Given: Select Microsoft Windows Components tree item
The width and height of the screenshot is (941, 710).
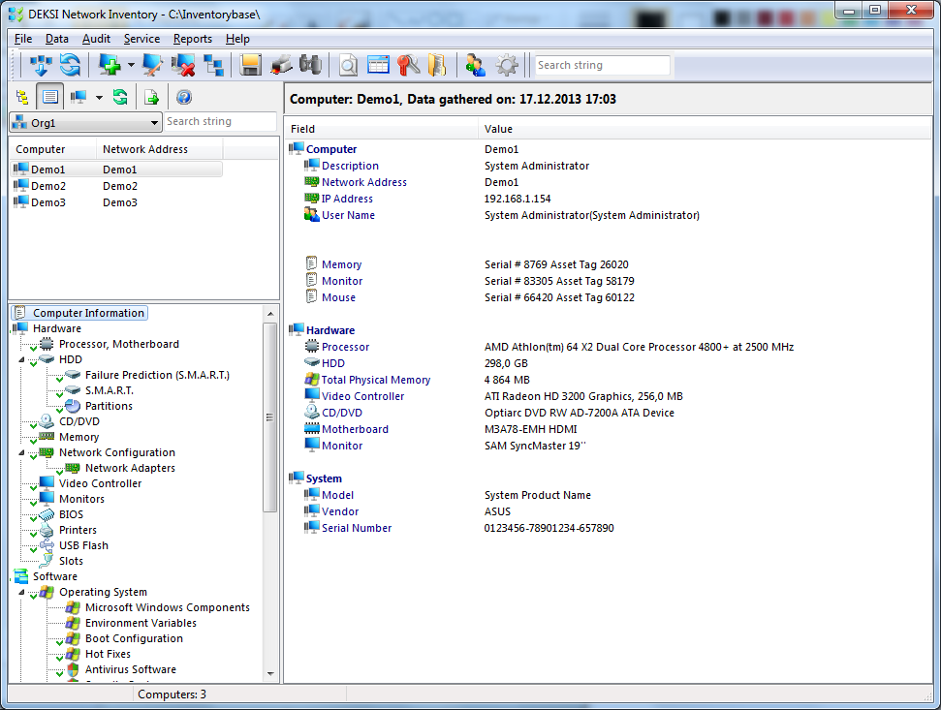Looking at the screenshot, I should tap(168, 607).
